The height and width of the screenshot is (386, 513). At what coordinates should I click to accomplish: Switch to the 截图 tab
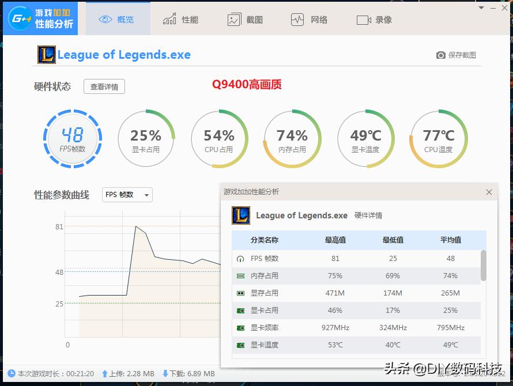245,19
